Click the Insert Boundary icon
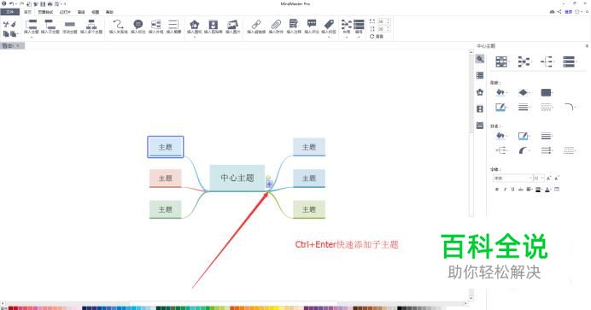This screenshot has height=310, width=591. [155, 25]
